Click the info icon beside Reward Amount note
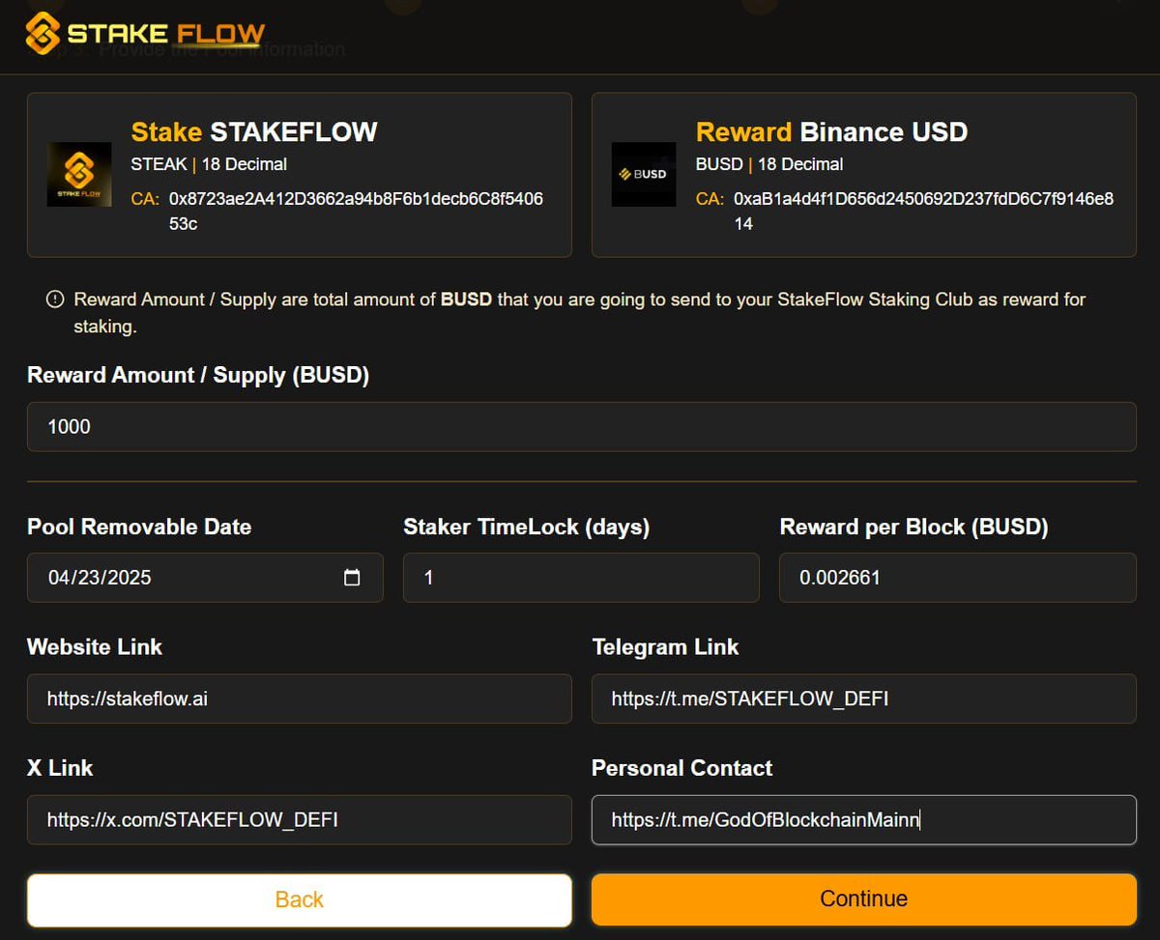1160x940 pixels. [55, 299]
